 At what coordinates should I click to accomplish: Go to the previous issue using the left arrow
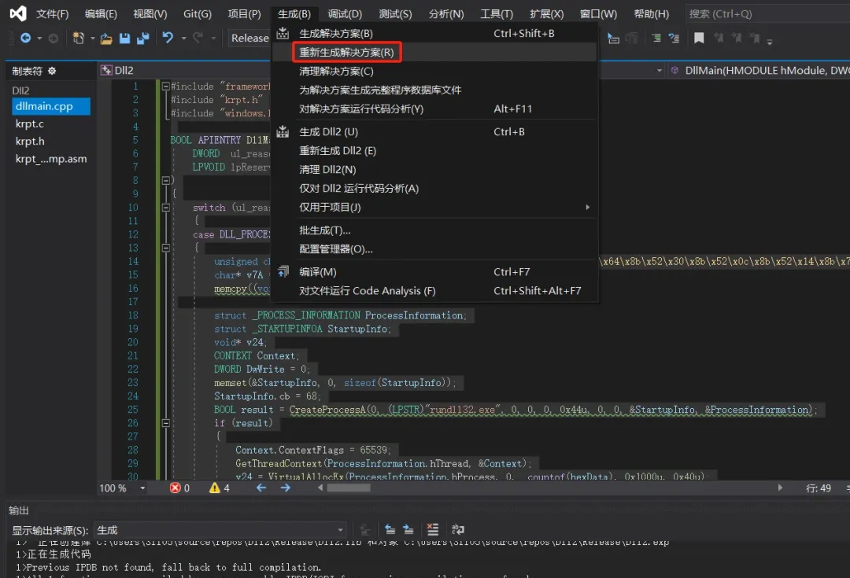261,488
